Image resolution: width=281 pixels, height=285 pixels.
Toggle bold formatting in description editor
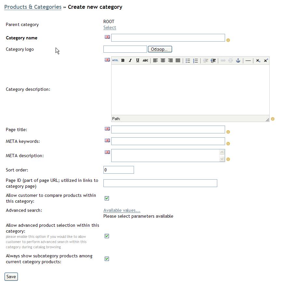pos(123,61)
